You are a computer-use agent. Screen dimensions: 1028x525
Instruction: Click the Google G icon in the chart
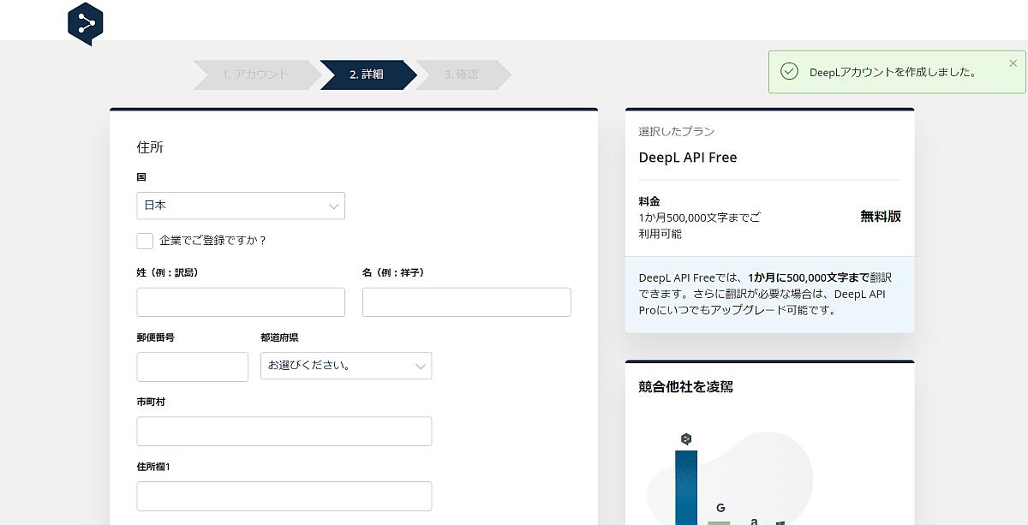click(x=720, y=507)
